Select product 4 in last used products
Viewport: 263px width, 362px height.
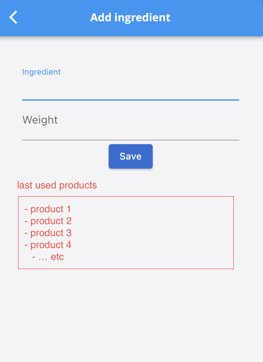(48, 245)
